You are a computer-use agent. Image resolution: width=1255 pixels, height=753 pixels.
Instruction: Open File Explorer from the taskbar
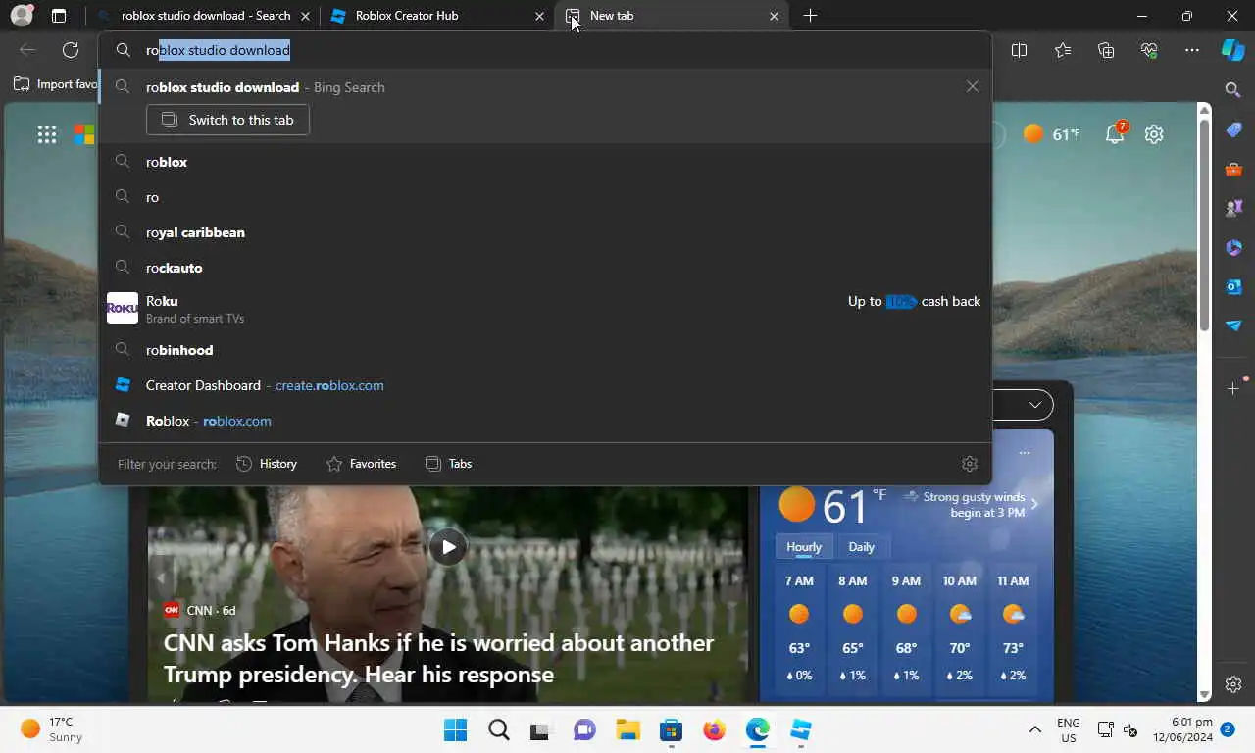coord(627,730)
